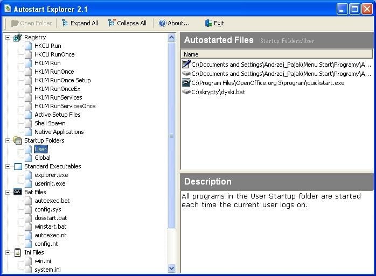Click the page icon beside autoexec.bat
Viewport: 376px width, 276px height.
click(x=29, y=201)
